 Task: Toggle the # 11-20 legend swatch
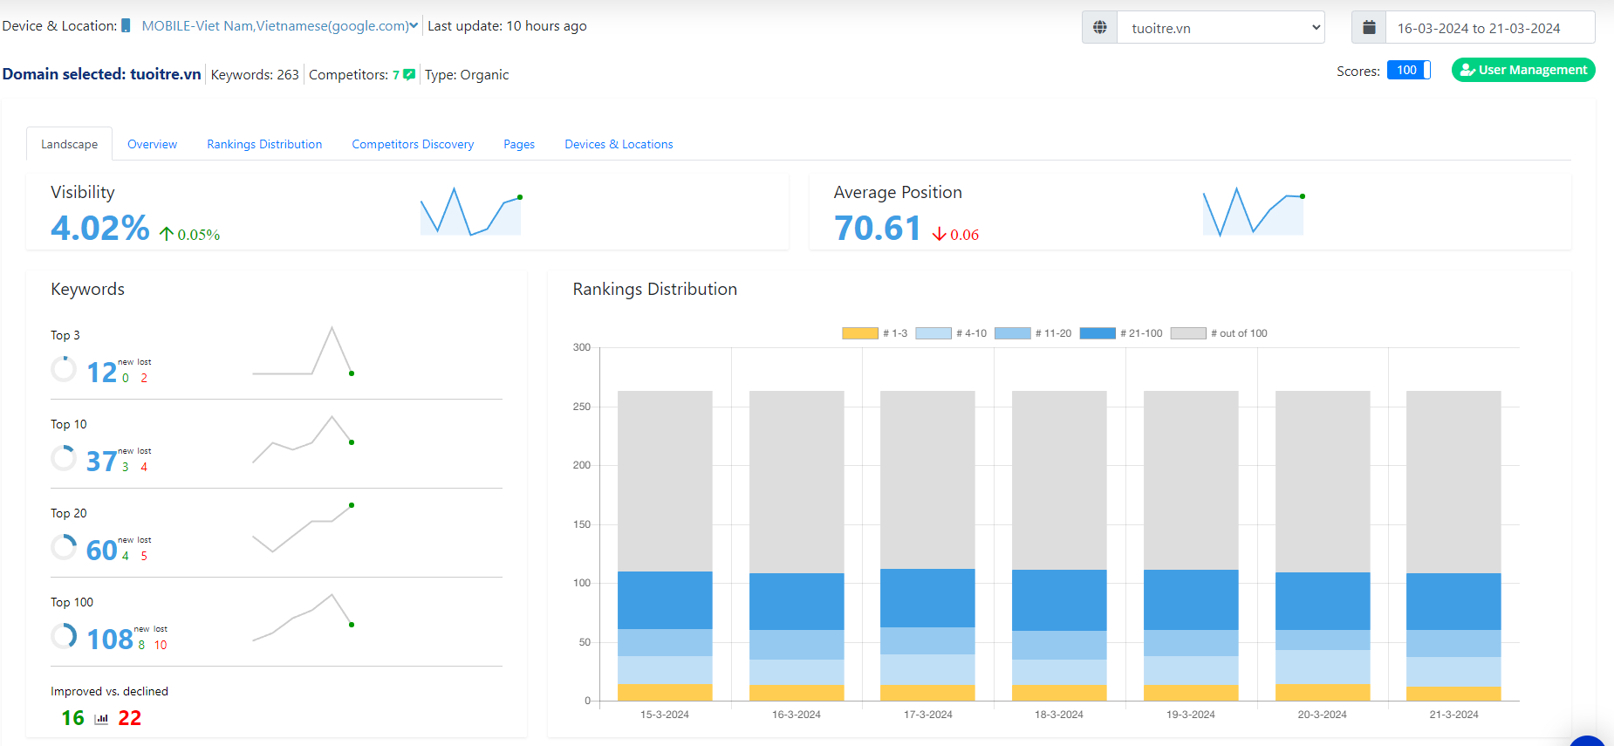(1012, 333)
